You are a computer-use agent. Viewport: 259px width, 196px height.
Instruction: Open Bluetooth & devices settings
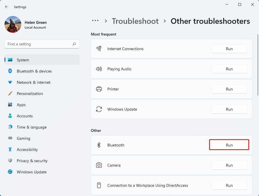click(42, 71)
